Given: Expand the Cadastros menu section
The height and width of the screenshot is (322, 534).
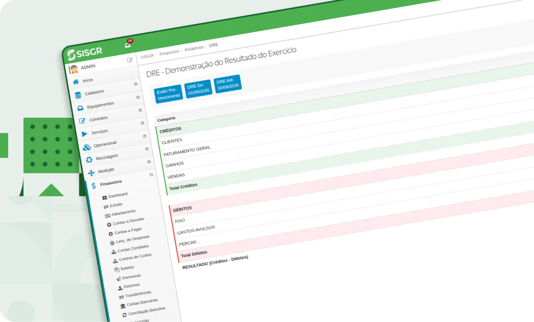Looking at the screenshot, I should pos(136,84).
